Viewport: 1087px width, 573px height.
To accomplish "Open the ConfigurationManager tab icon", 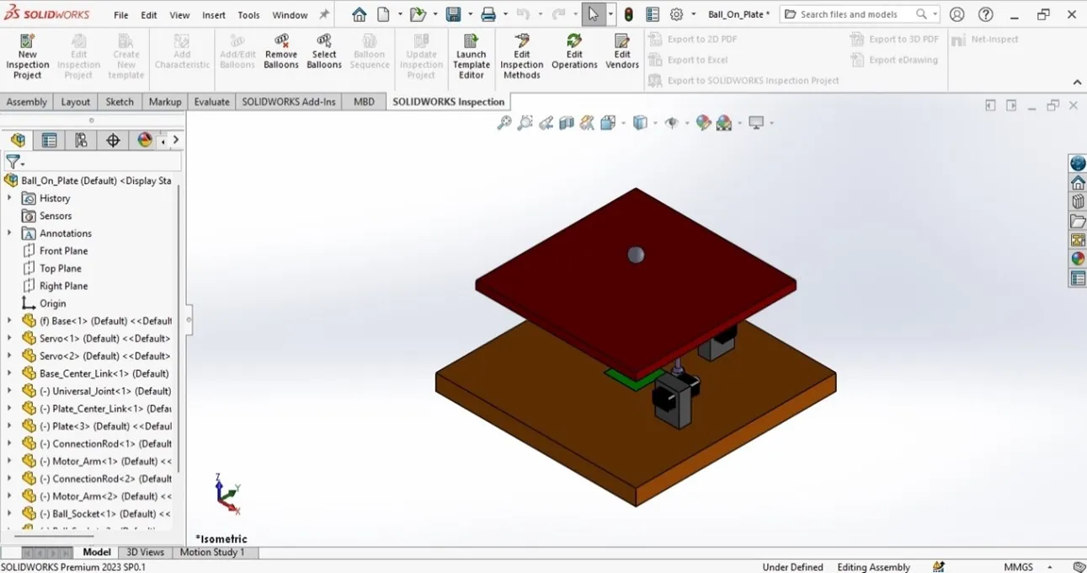I will [x=81, y=141].
